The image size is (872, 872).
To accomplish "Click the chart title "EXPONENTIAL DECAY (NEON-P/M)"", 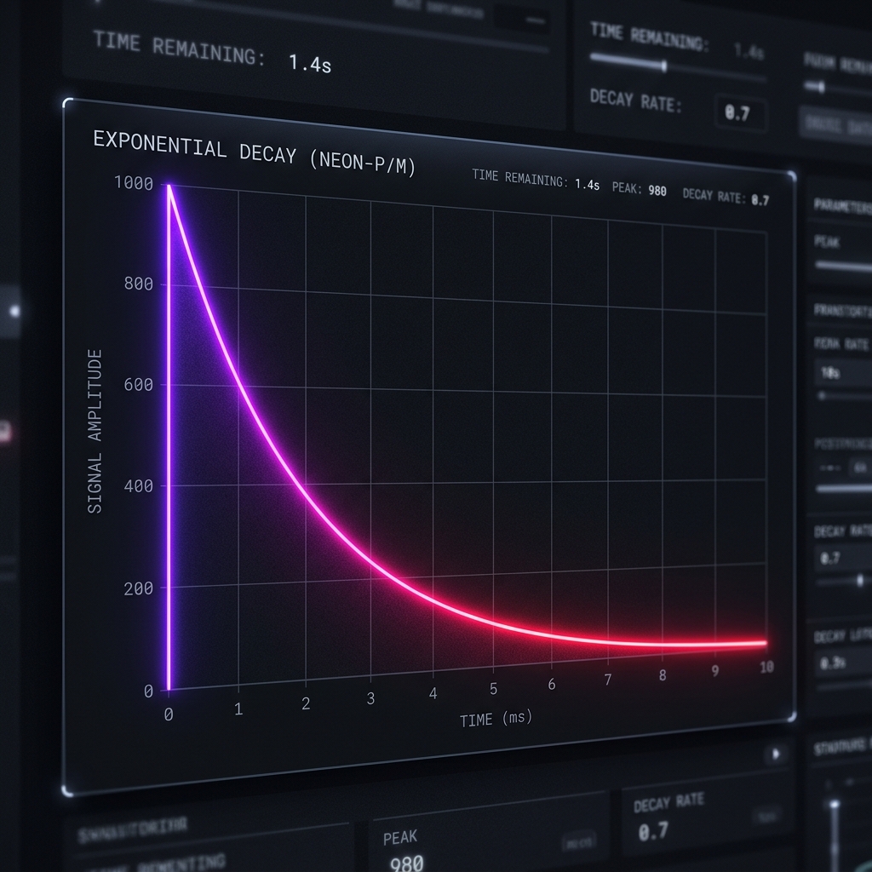I will [254, 153].
